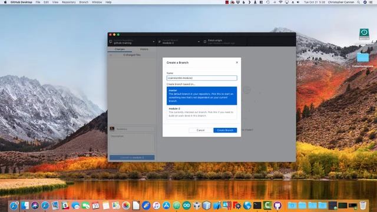
Task: Open Siri from the Dock
Action: pyautogui.click(x=35, y=206)
